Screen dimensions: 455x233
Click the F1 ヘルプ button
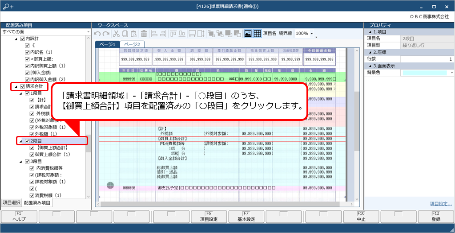[x=19, y=217]
